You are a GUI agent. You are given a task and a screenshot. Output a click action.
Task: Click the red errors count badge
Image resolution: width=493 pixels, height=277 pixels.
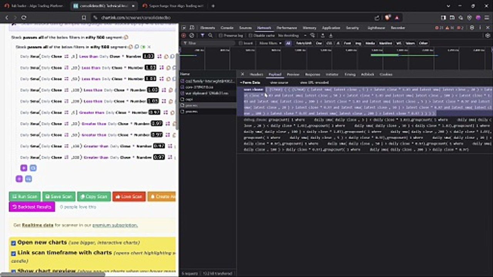[439, 28]
